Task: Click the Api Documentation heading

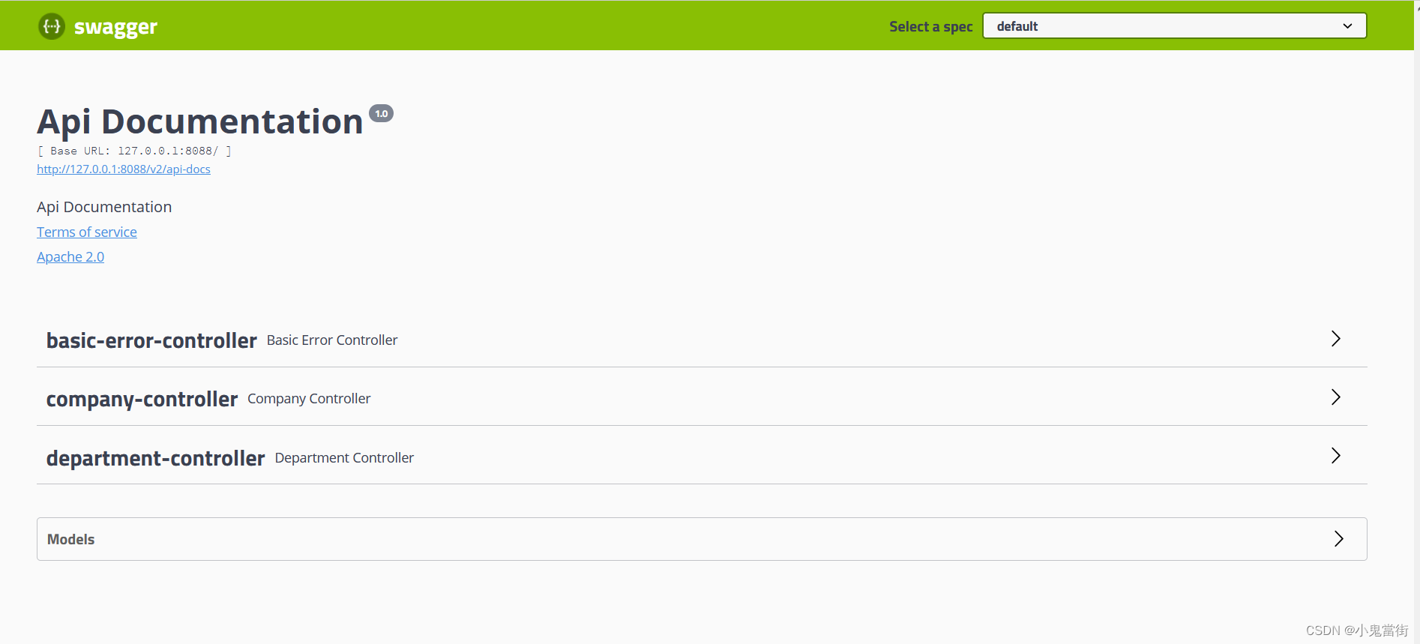Action: [200, 121]
